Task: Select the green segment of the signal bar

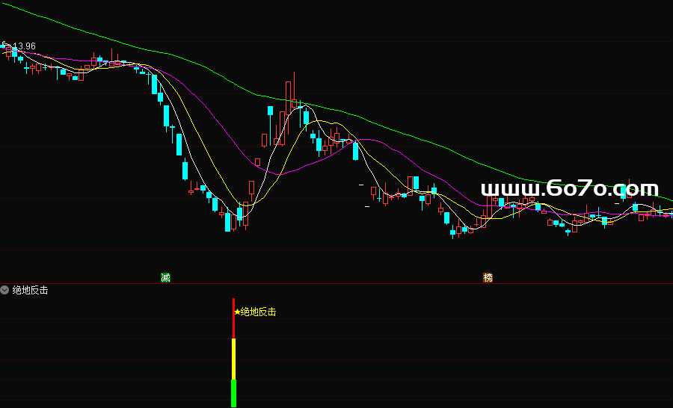Action: [233, 393]
